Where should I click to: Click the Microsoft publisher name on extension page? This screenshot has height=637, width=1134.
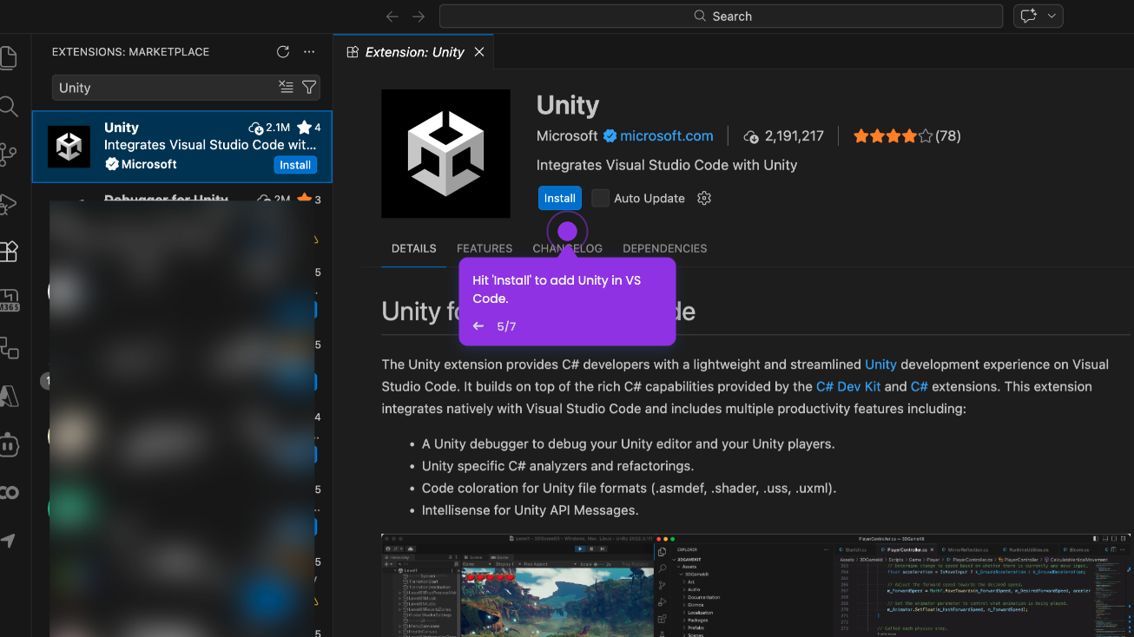567,136
